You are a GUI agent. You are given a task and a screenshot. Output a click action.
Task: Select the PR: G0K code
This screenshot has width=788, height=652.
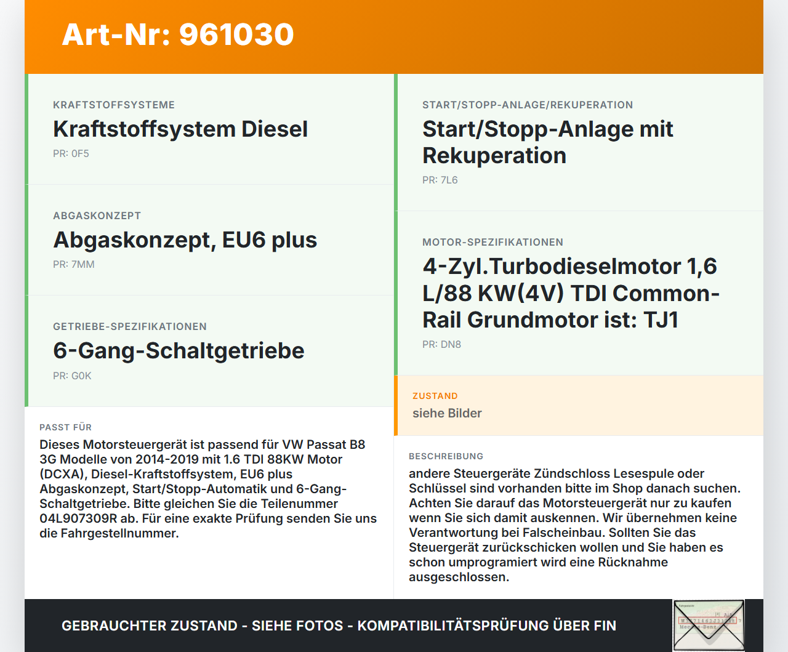72,376
